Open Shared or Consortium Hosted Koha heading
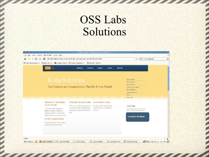The height and width of the screenshot is (157, 209). [55, 104]
